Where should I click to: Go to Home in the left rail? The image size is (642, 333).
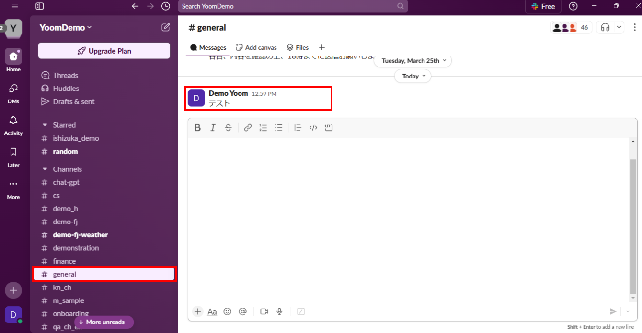13,60
